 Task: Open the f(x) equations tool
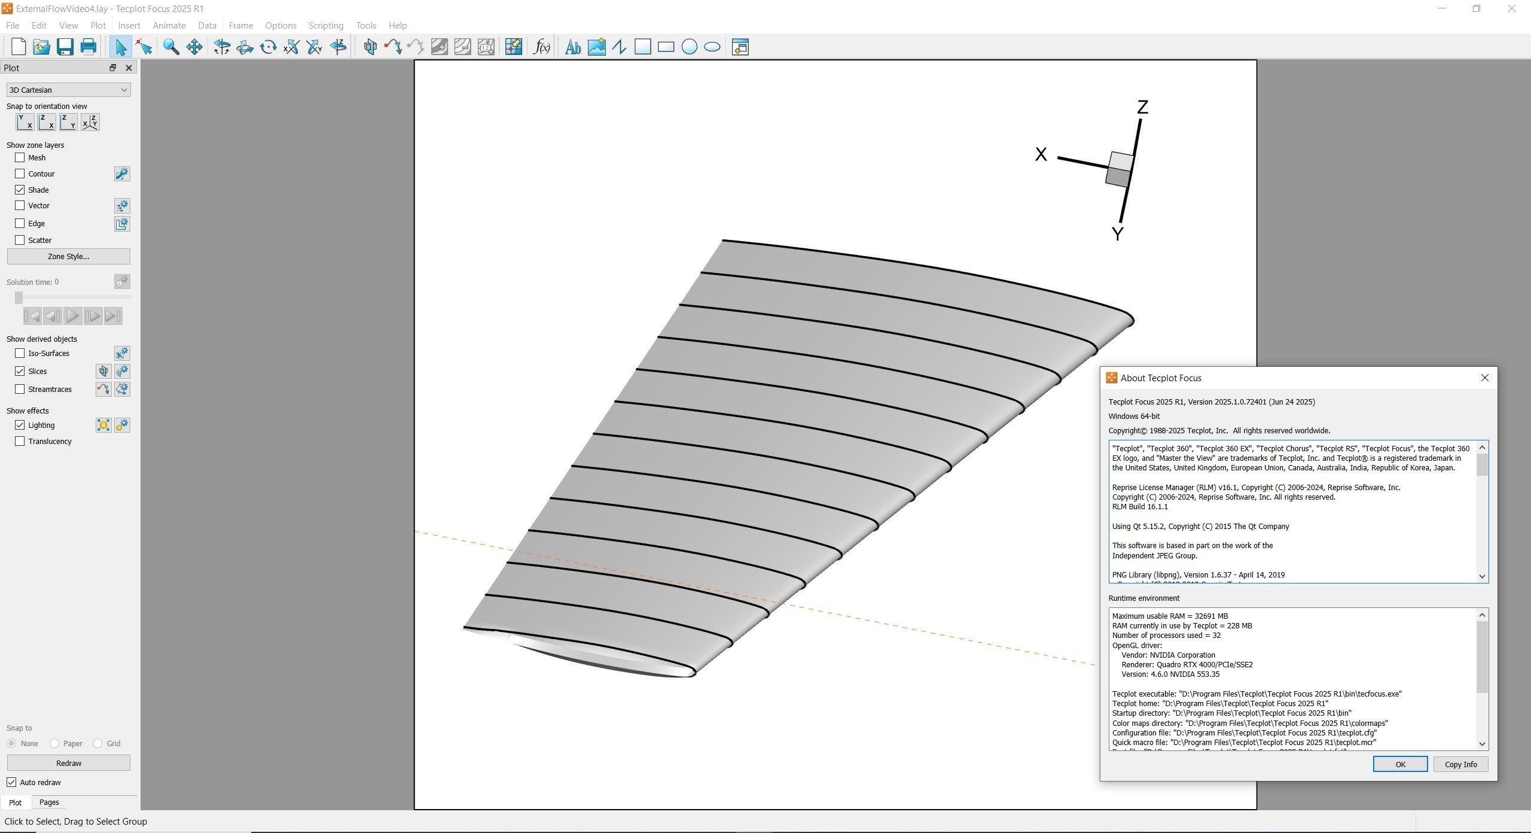pyautogui.click(x=541, y=47)
